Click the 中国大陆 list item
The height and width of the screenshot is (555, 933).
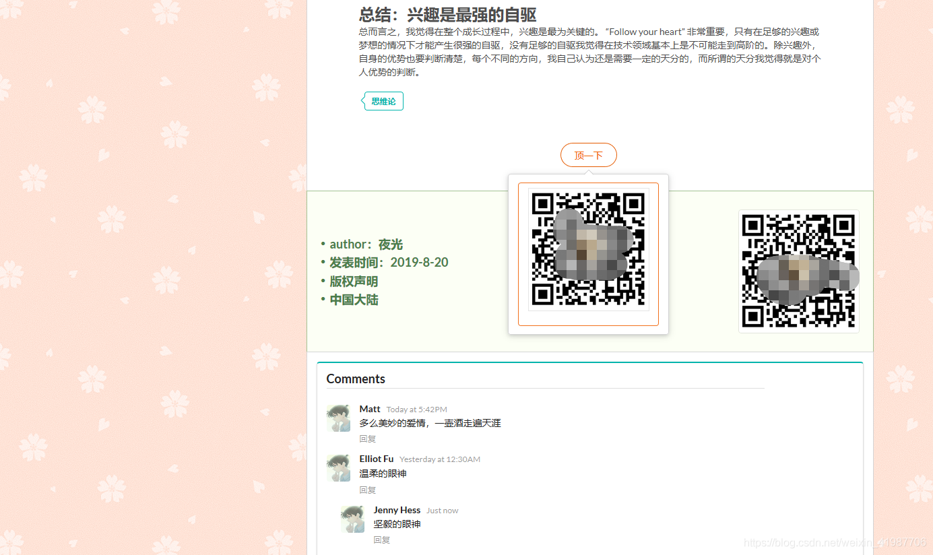click(354, 300)
